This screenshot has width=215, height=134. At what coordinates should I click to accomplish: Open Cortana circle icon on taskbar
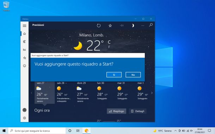70,131
